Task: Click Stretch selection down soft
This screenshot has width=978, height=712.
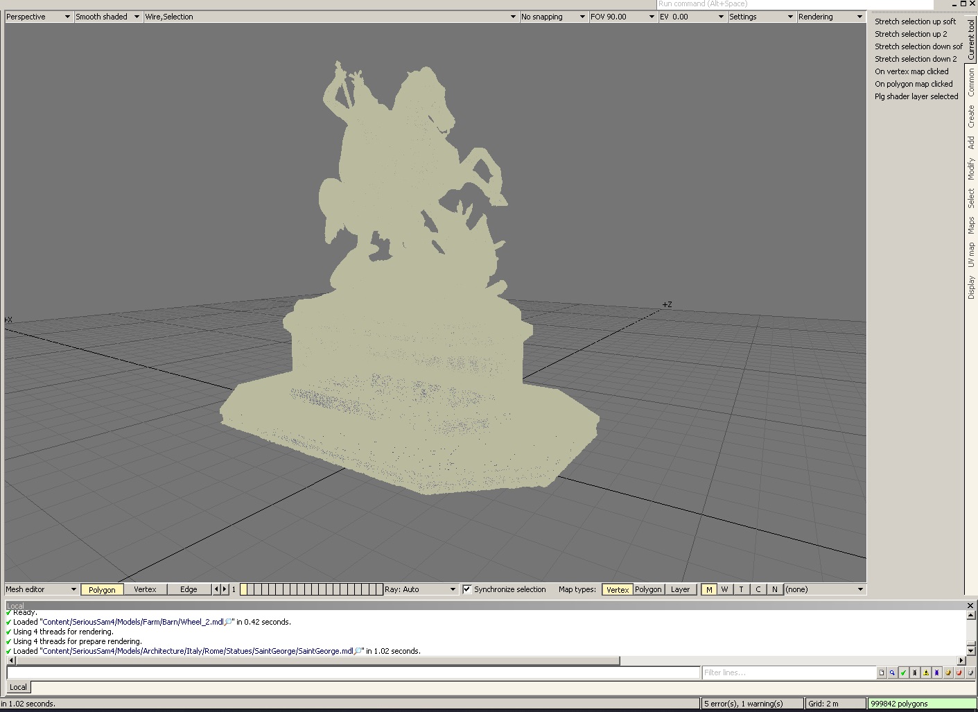Action: point(918,46)
